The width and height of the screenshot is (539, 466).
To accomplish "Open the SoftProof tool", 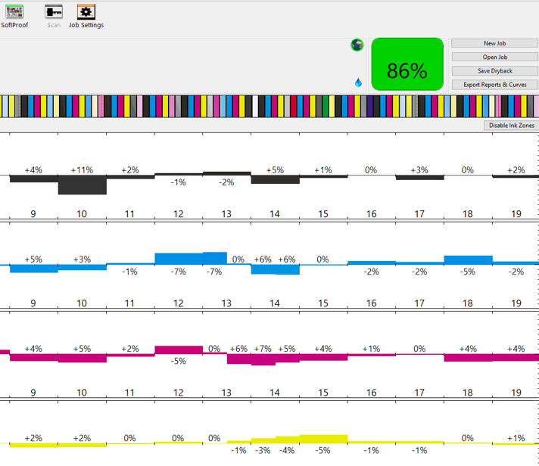I will [14, 12].
